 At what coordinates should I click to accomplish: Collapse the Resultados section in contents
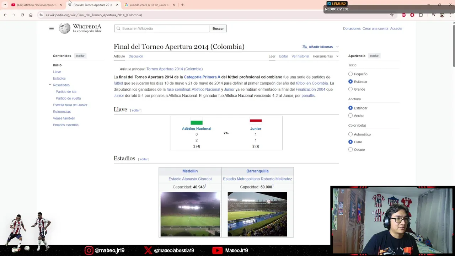50,85
